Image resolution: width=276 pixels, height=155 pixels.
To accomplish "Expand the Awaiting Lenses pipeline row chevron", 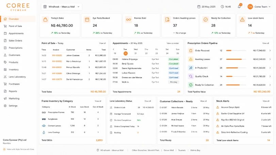I will [270, 59].
